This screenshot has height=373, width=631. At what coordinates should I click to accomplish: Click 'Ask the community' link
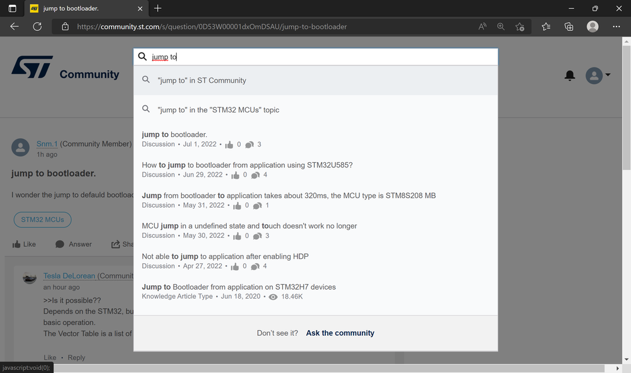point(340,333)
